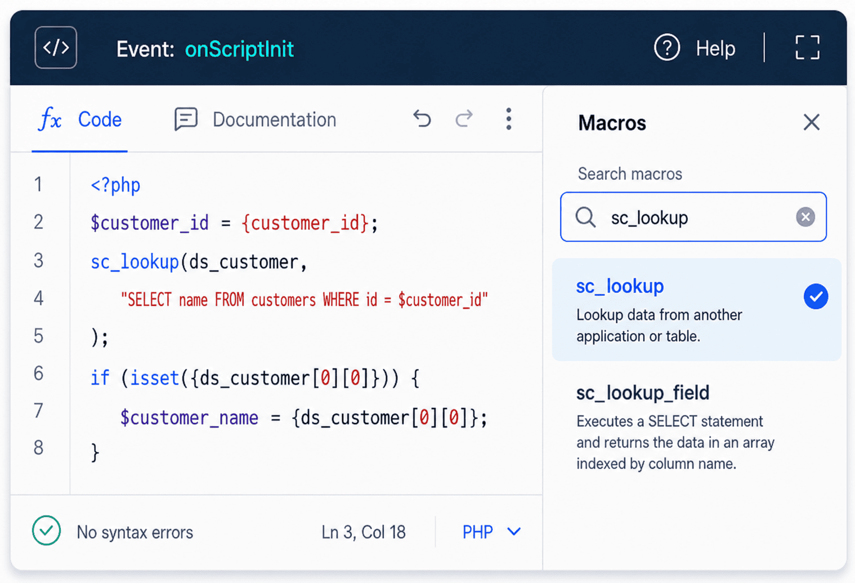Click the 'isset' keyword on line 6
The image size is (855, 583).
(x=154, y=378)
